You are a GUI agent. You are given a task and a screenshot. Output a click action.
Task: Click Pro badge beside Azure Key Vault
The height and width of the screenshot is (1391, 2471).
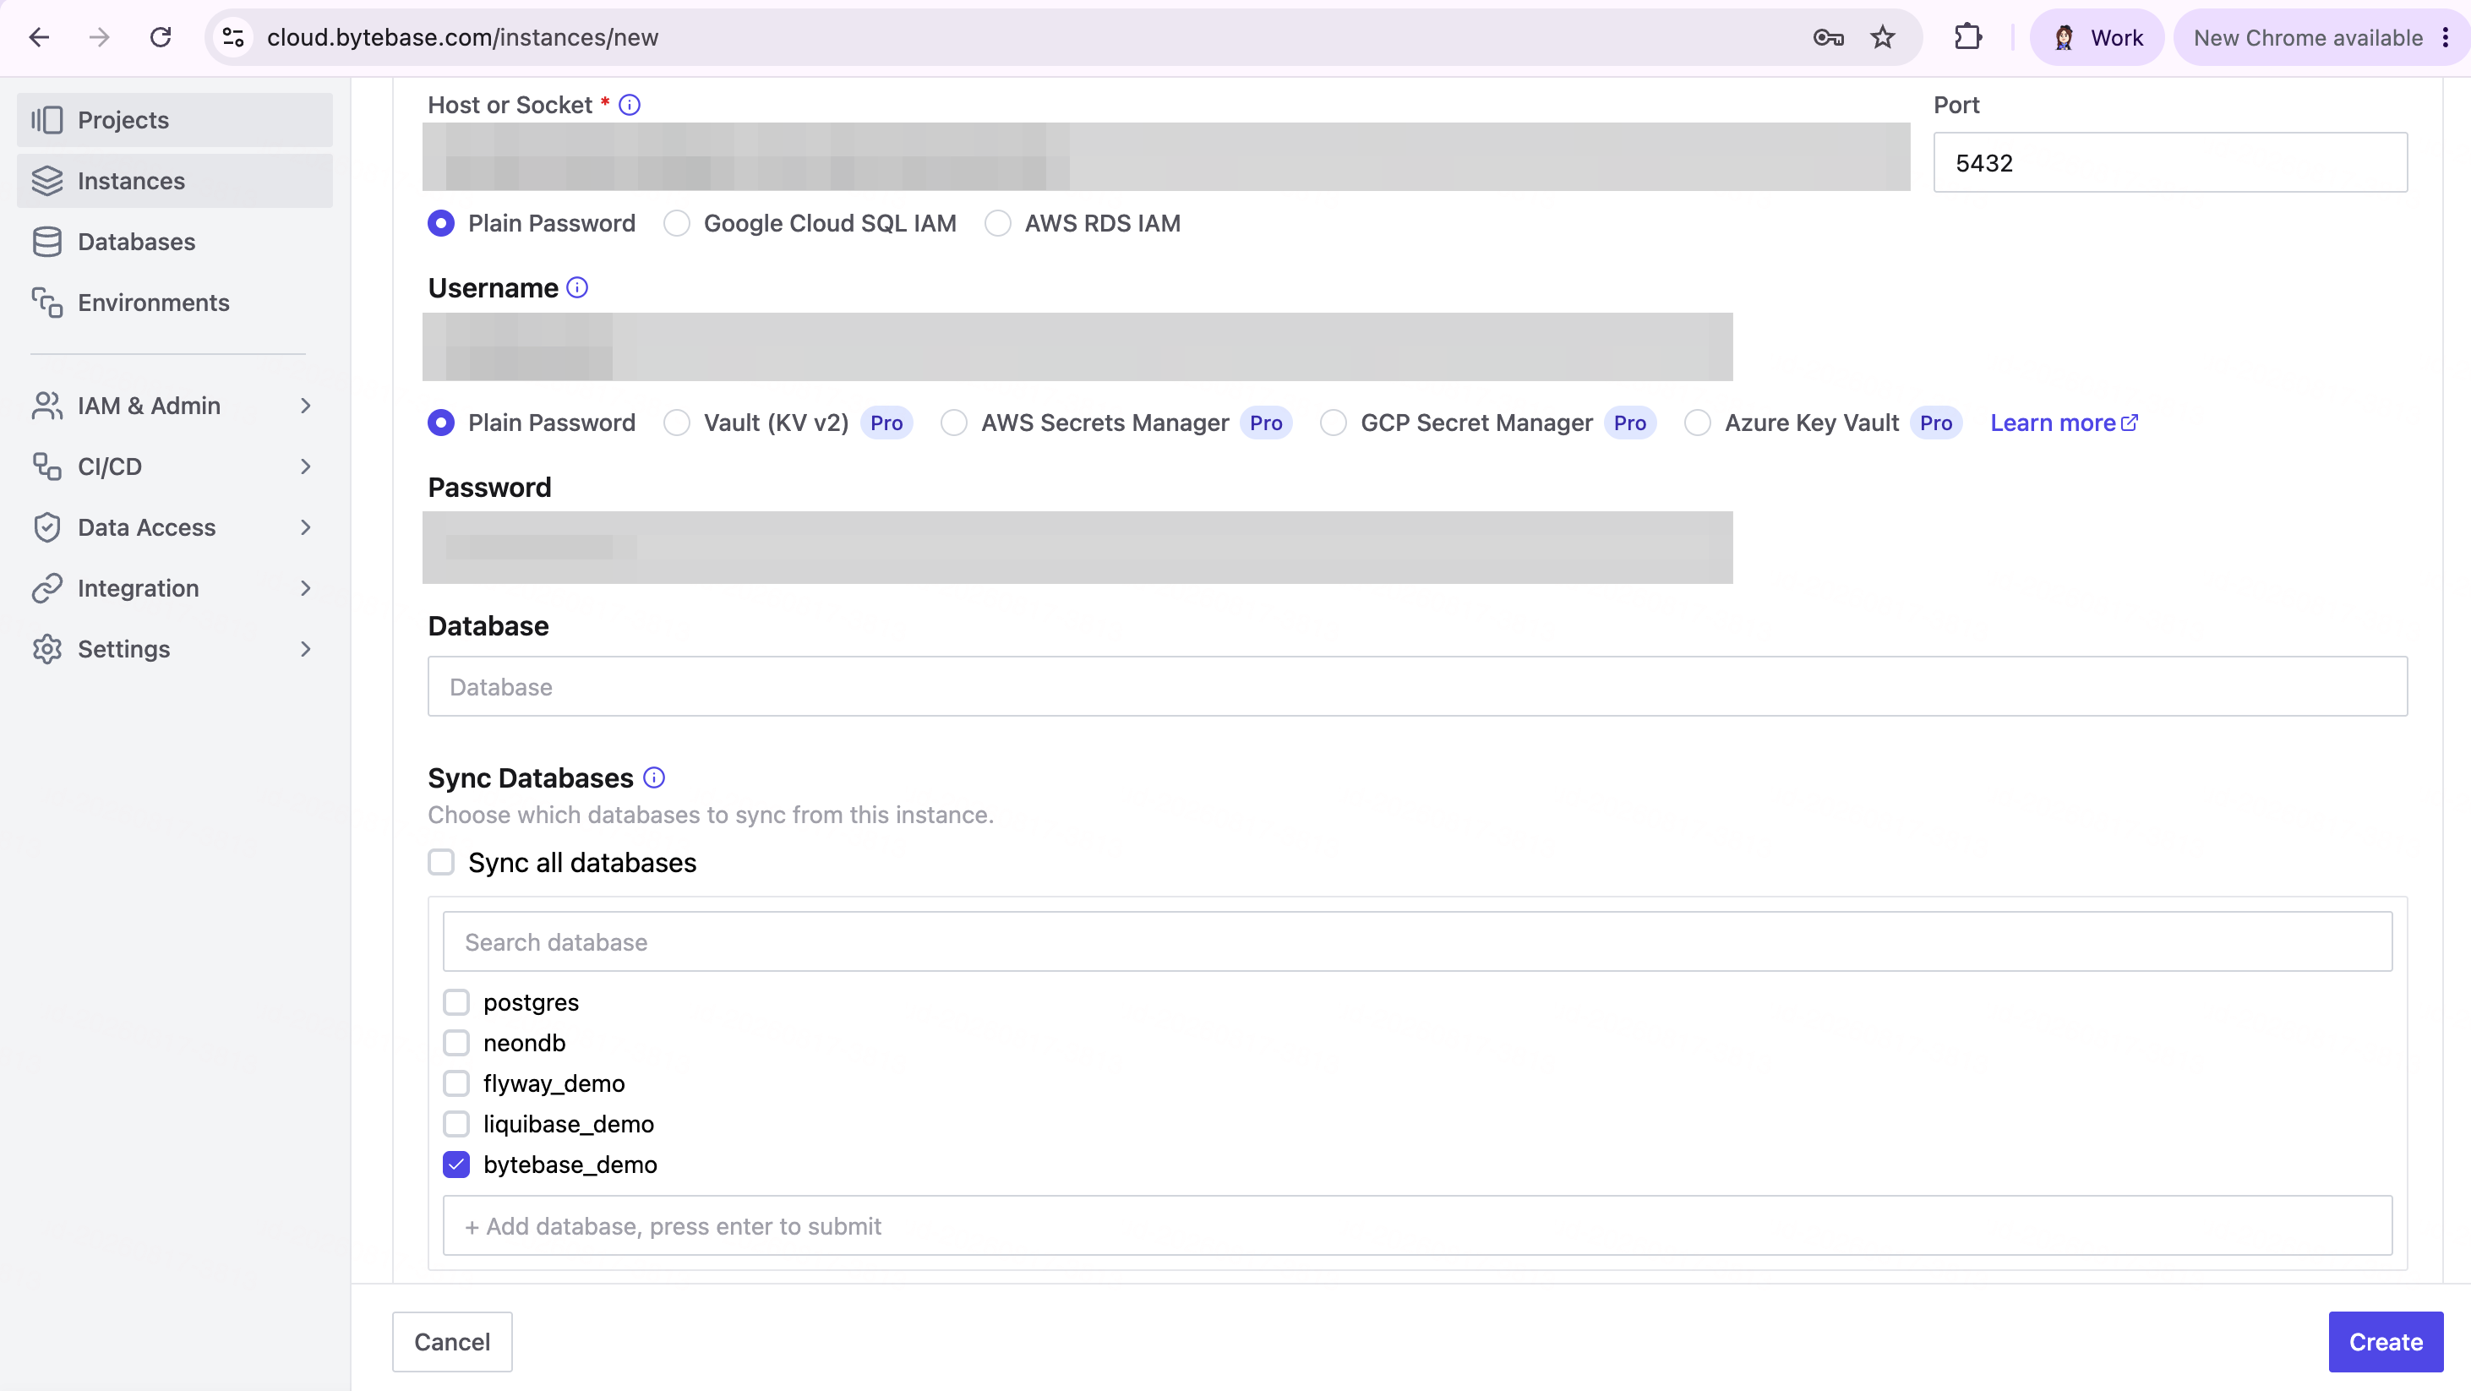point(1936,423)
